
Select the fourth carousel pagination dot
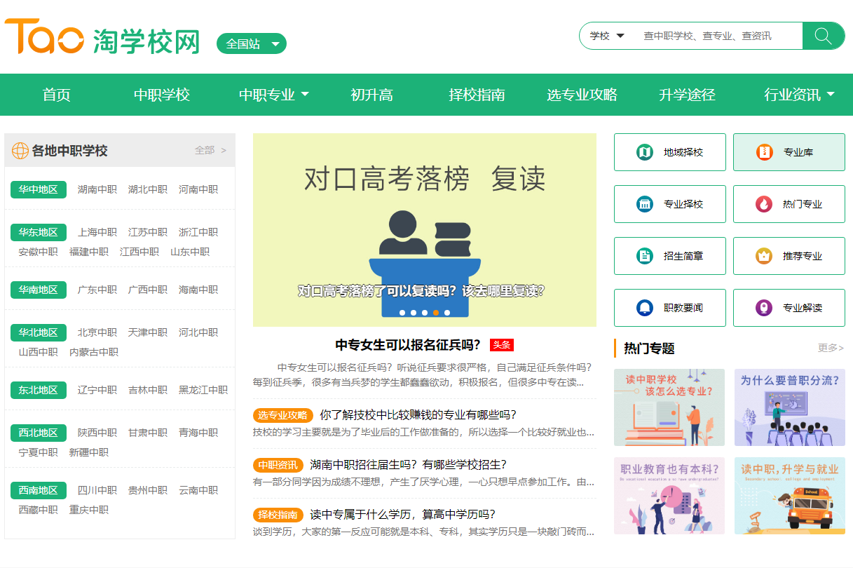coord(437,313)
